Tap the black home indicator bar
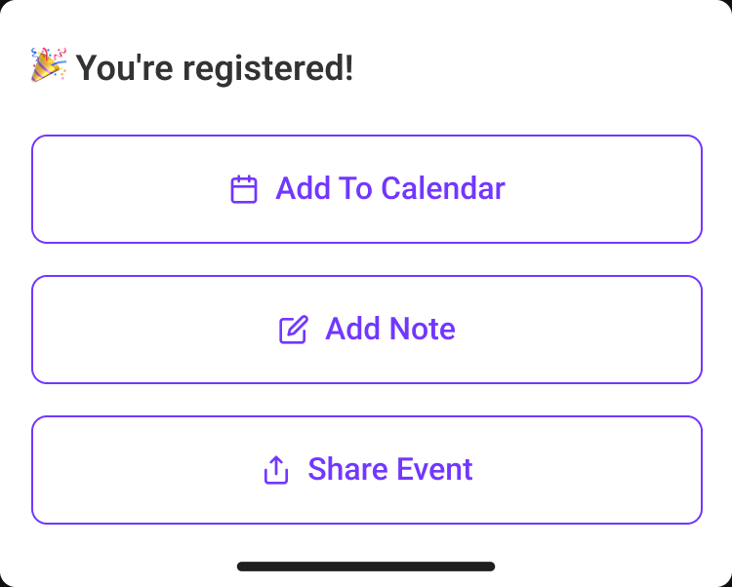This screenshot has height=587, width=732. 366,567
